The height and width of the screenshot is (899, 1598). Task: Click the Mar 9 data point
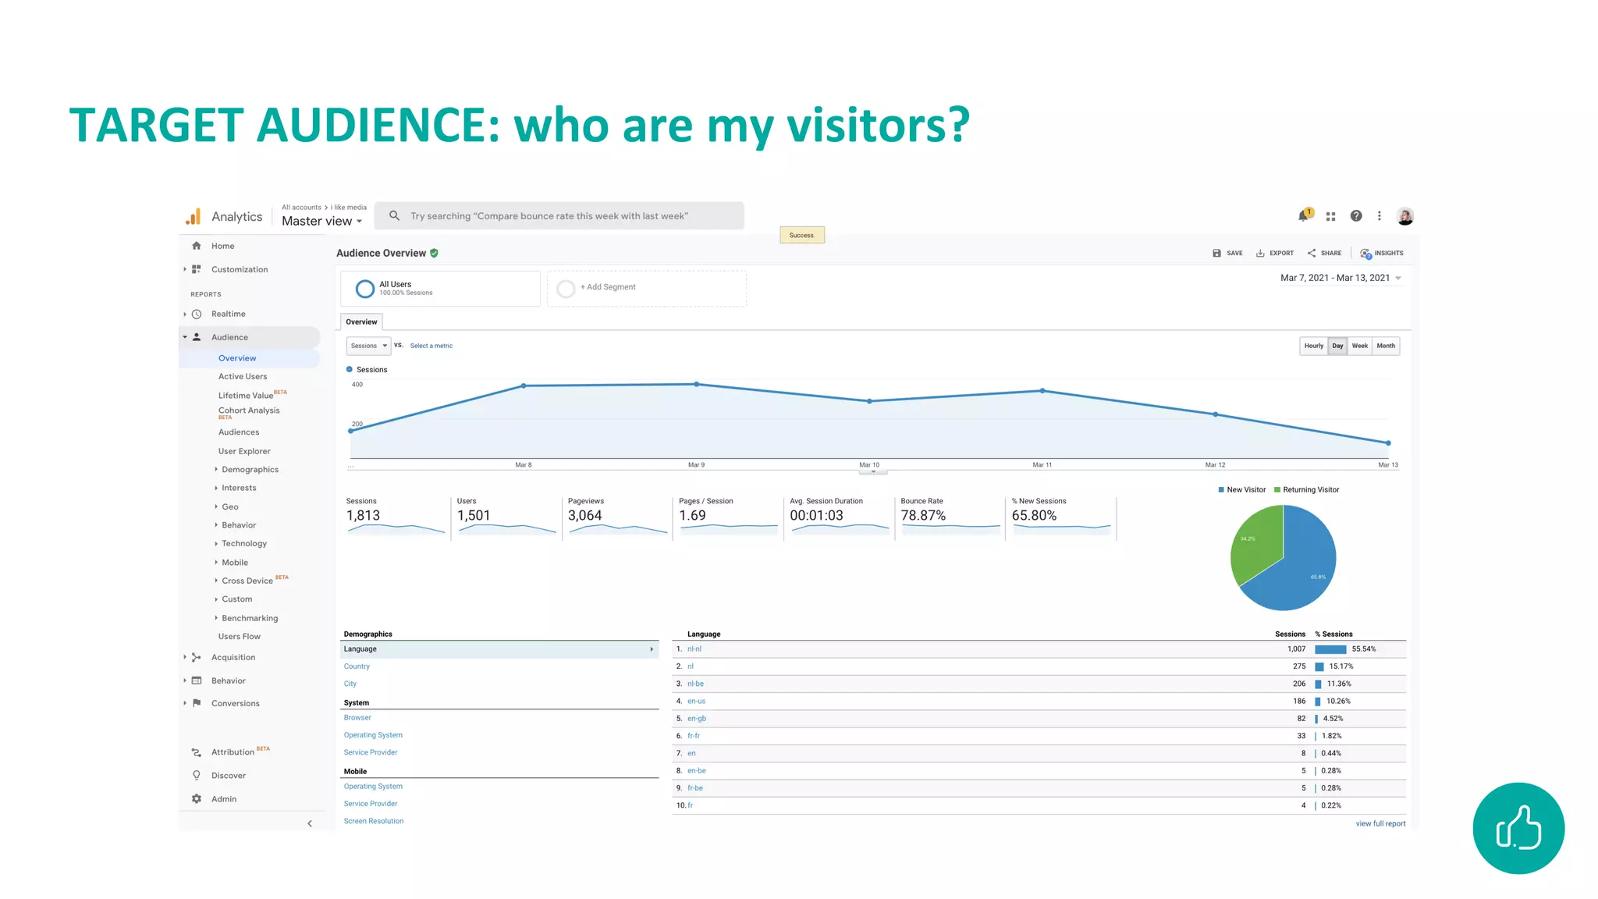[697, 384]
